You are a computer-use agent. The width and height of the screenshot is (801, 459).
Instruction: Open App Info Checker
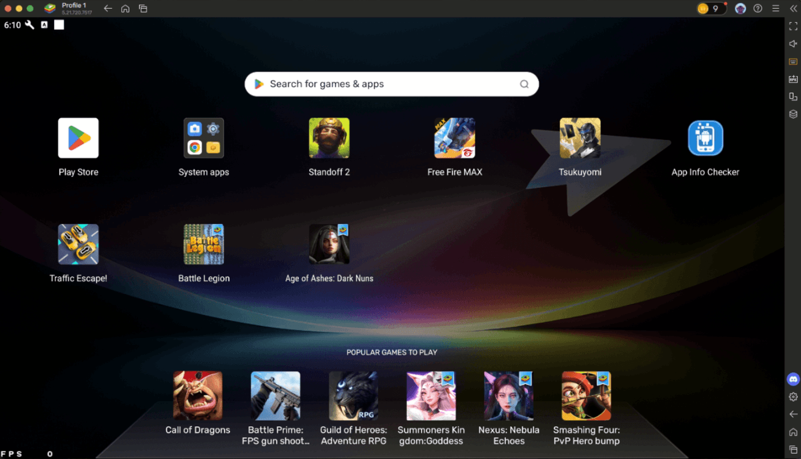(705, 138)
